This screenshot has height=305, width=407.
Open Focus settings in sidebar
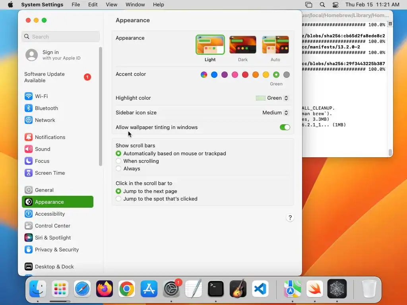click(x=58, y=161)
